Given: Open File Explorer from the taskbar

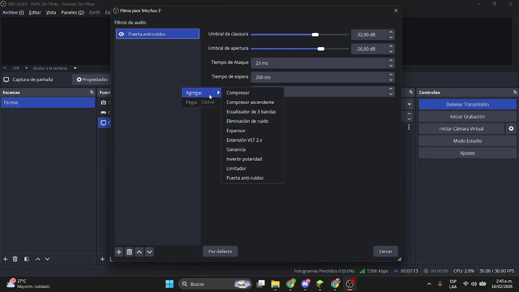Looking at the screenshot, I should pyautogui.click(x=275, y=284).
